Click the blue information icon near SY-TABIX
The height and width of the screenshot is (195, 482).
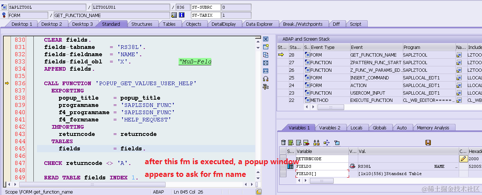point(181,15)
